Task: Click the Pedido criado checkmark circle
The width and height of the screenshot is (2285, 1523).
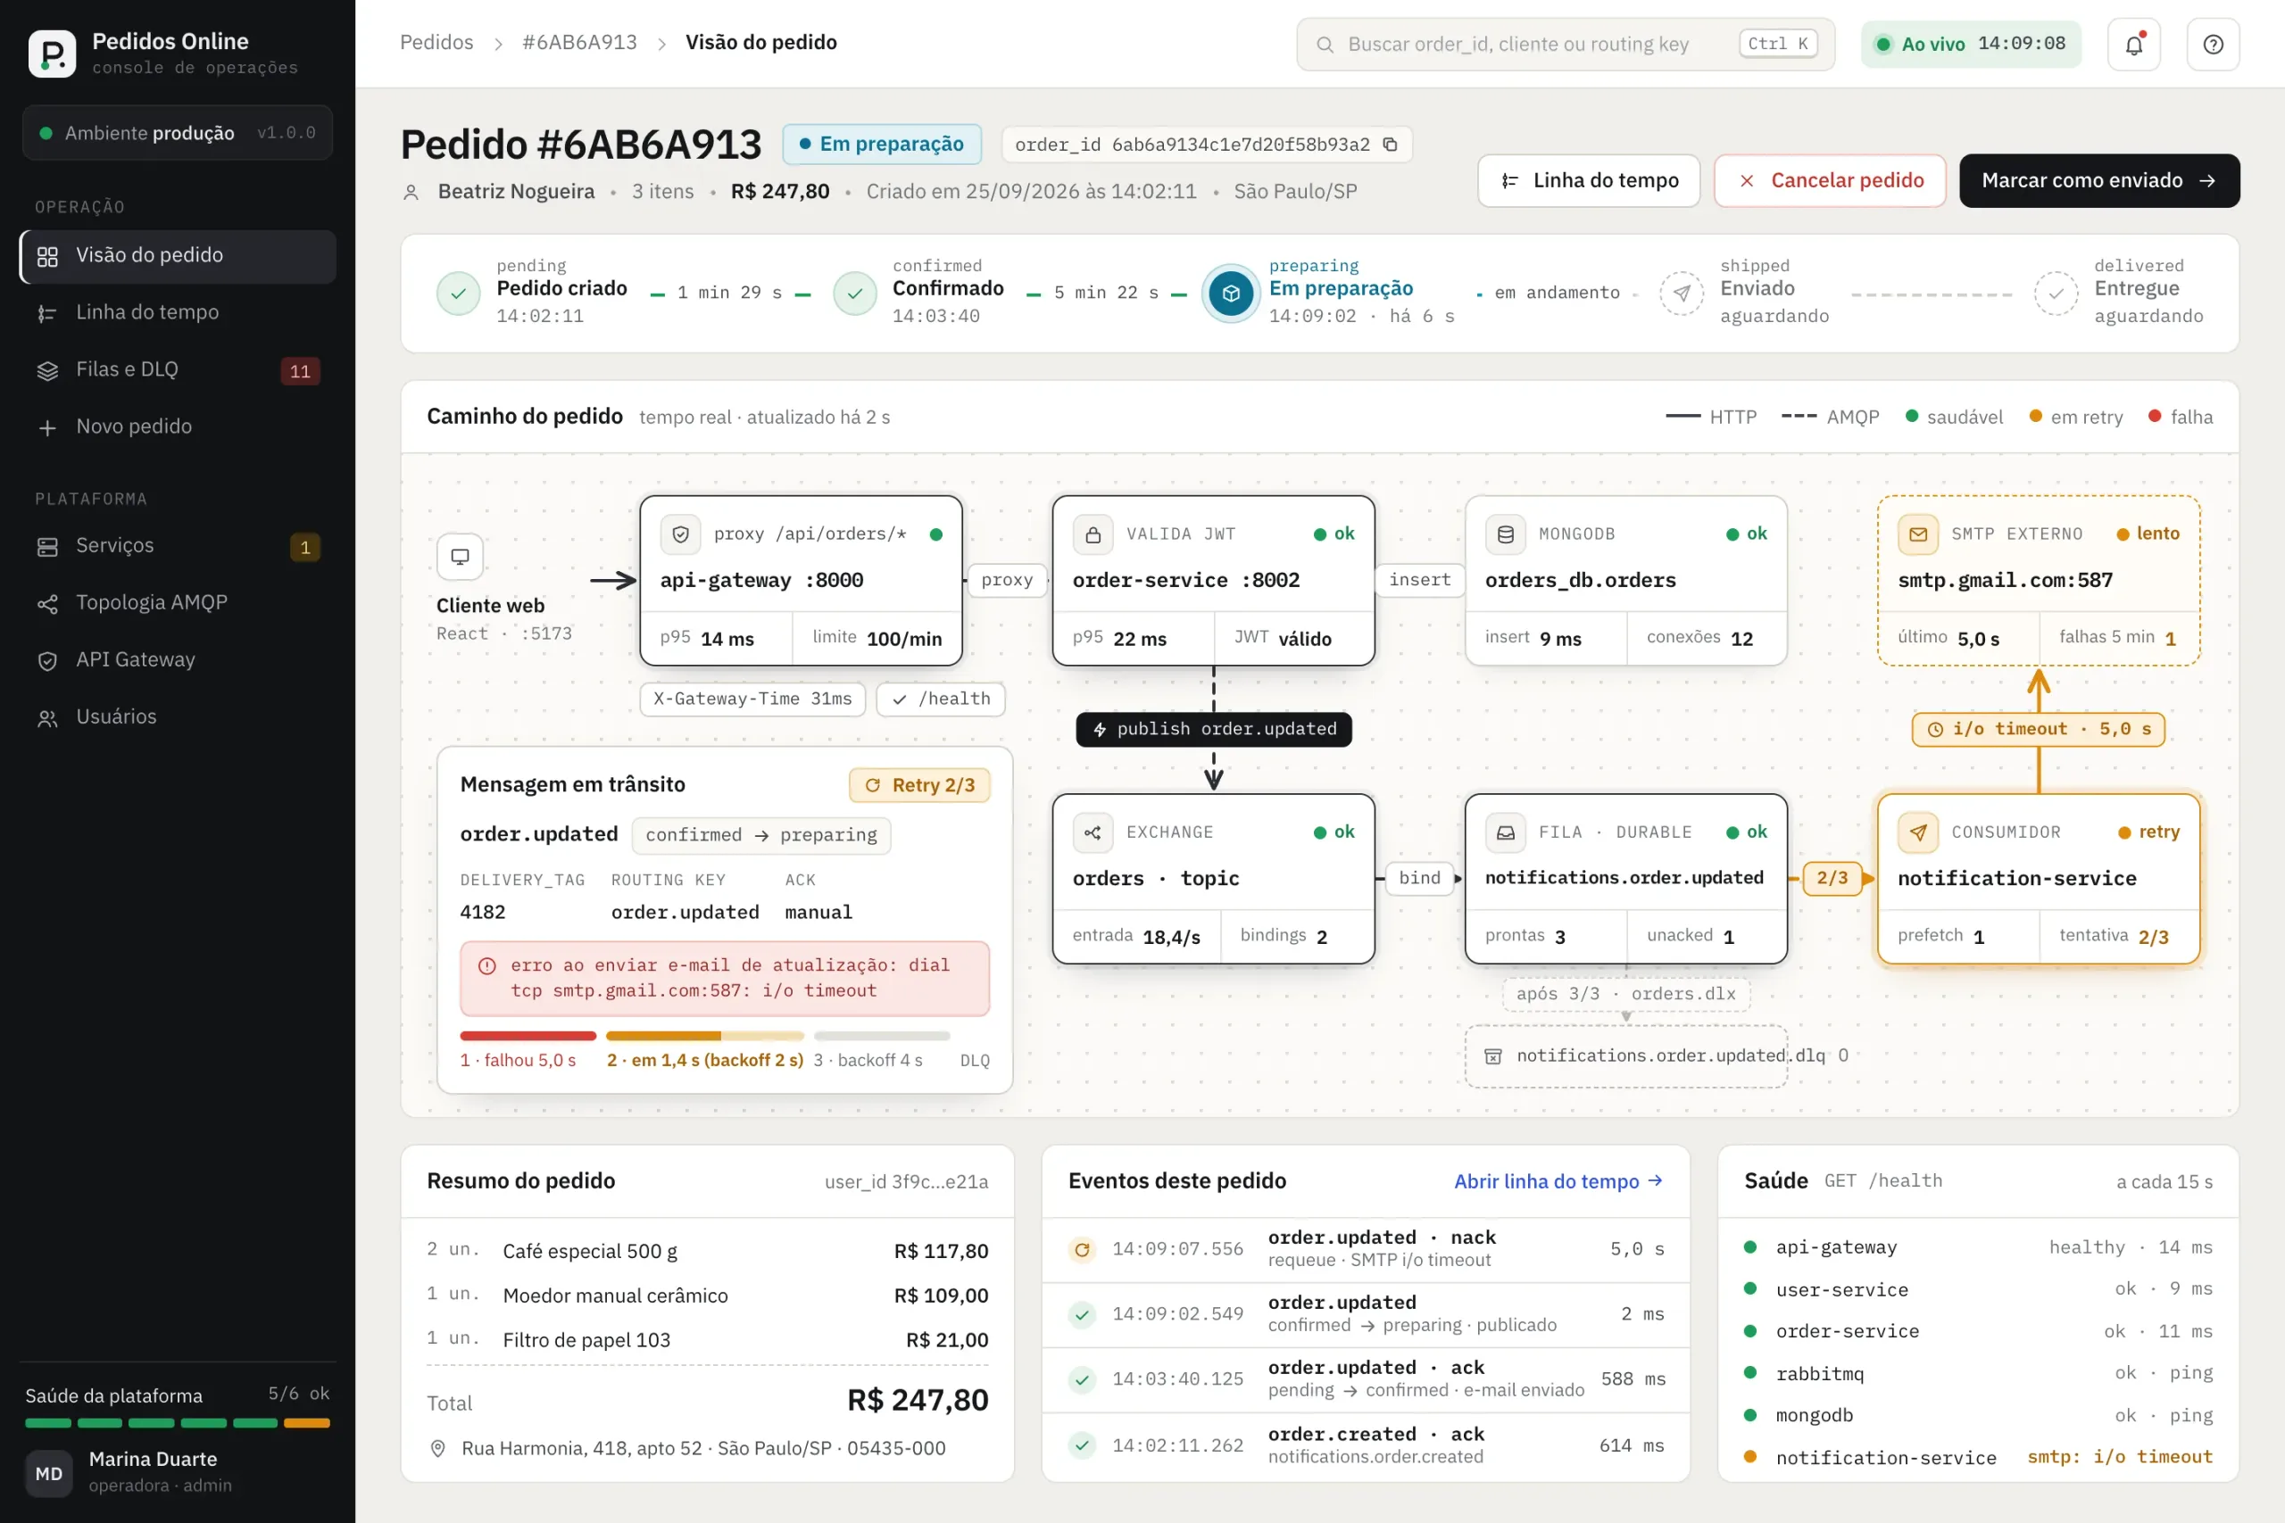Action: coord(459,293)
